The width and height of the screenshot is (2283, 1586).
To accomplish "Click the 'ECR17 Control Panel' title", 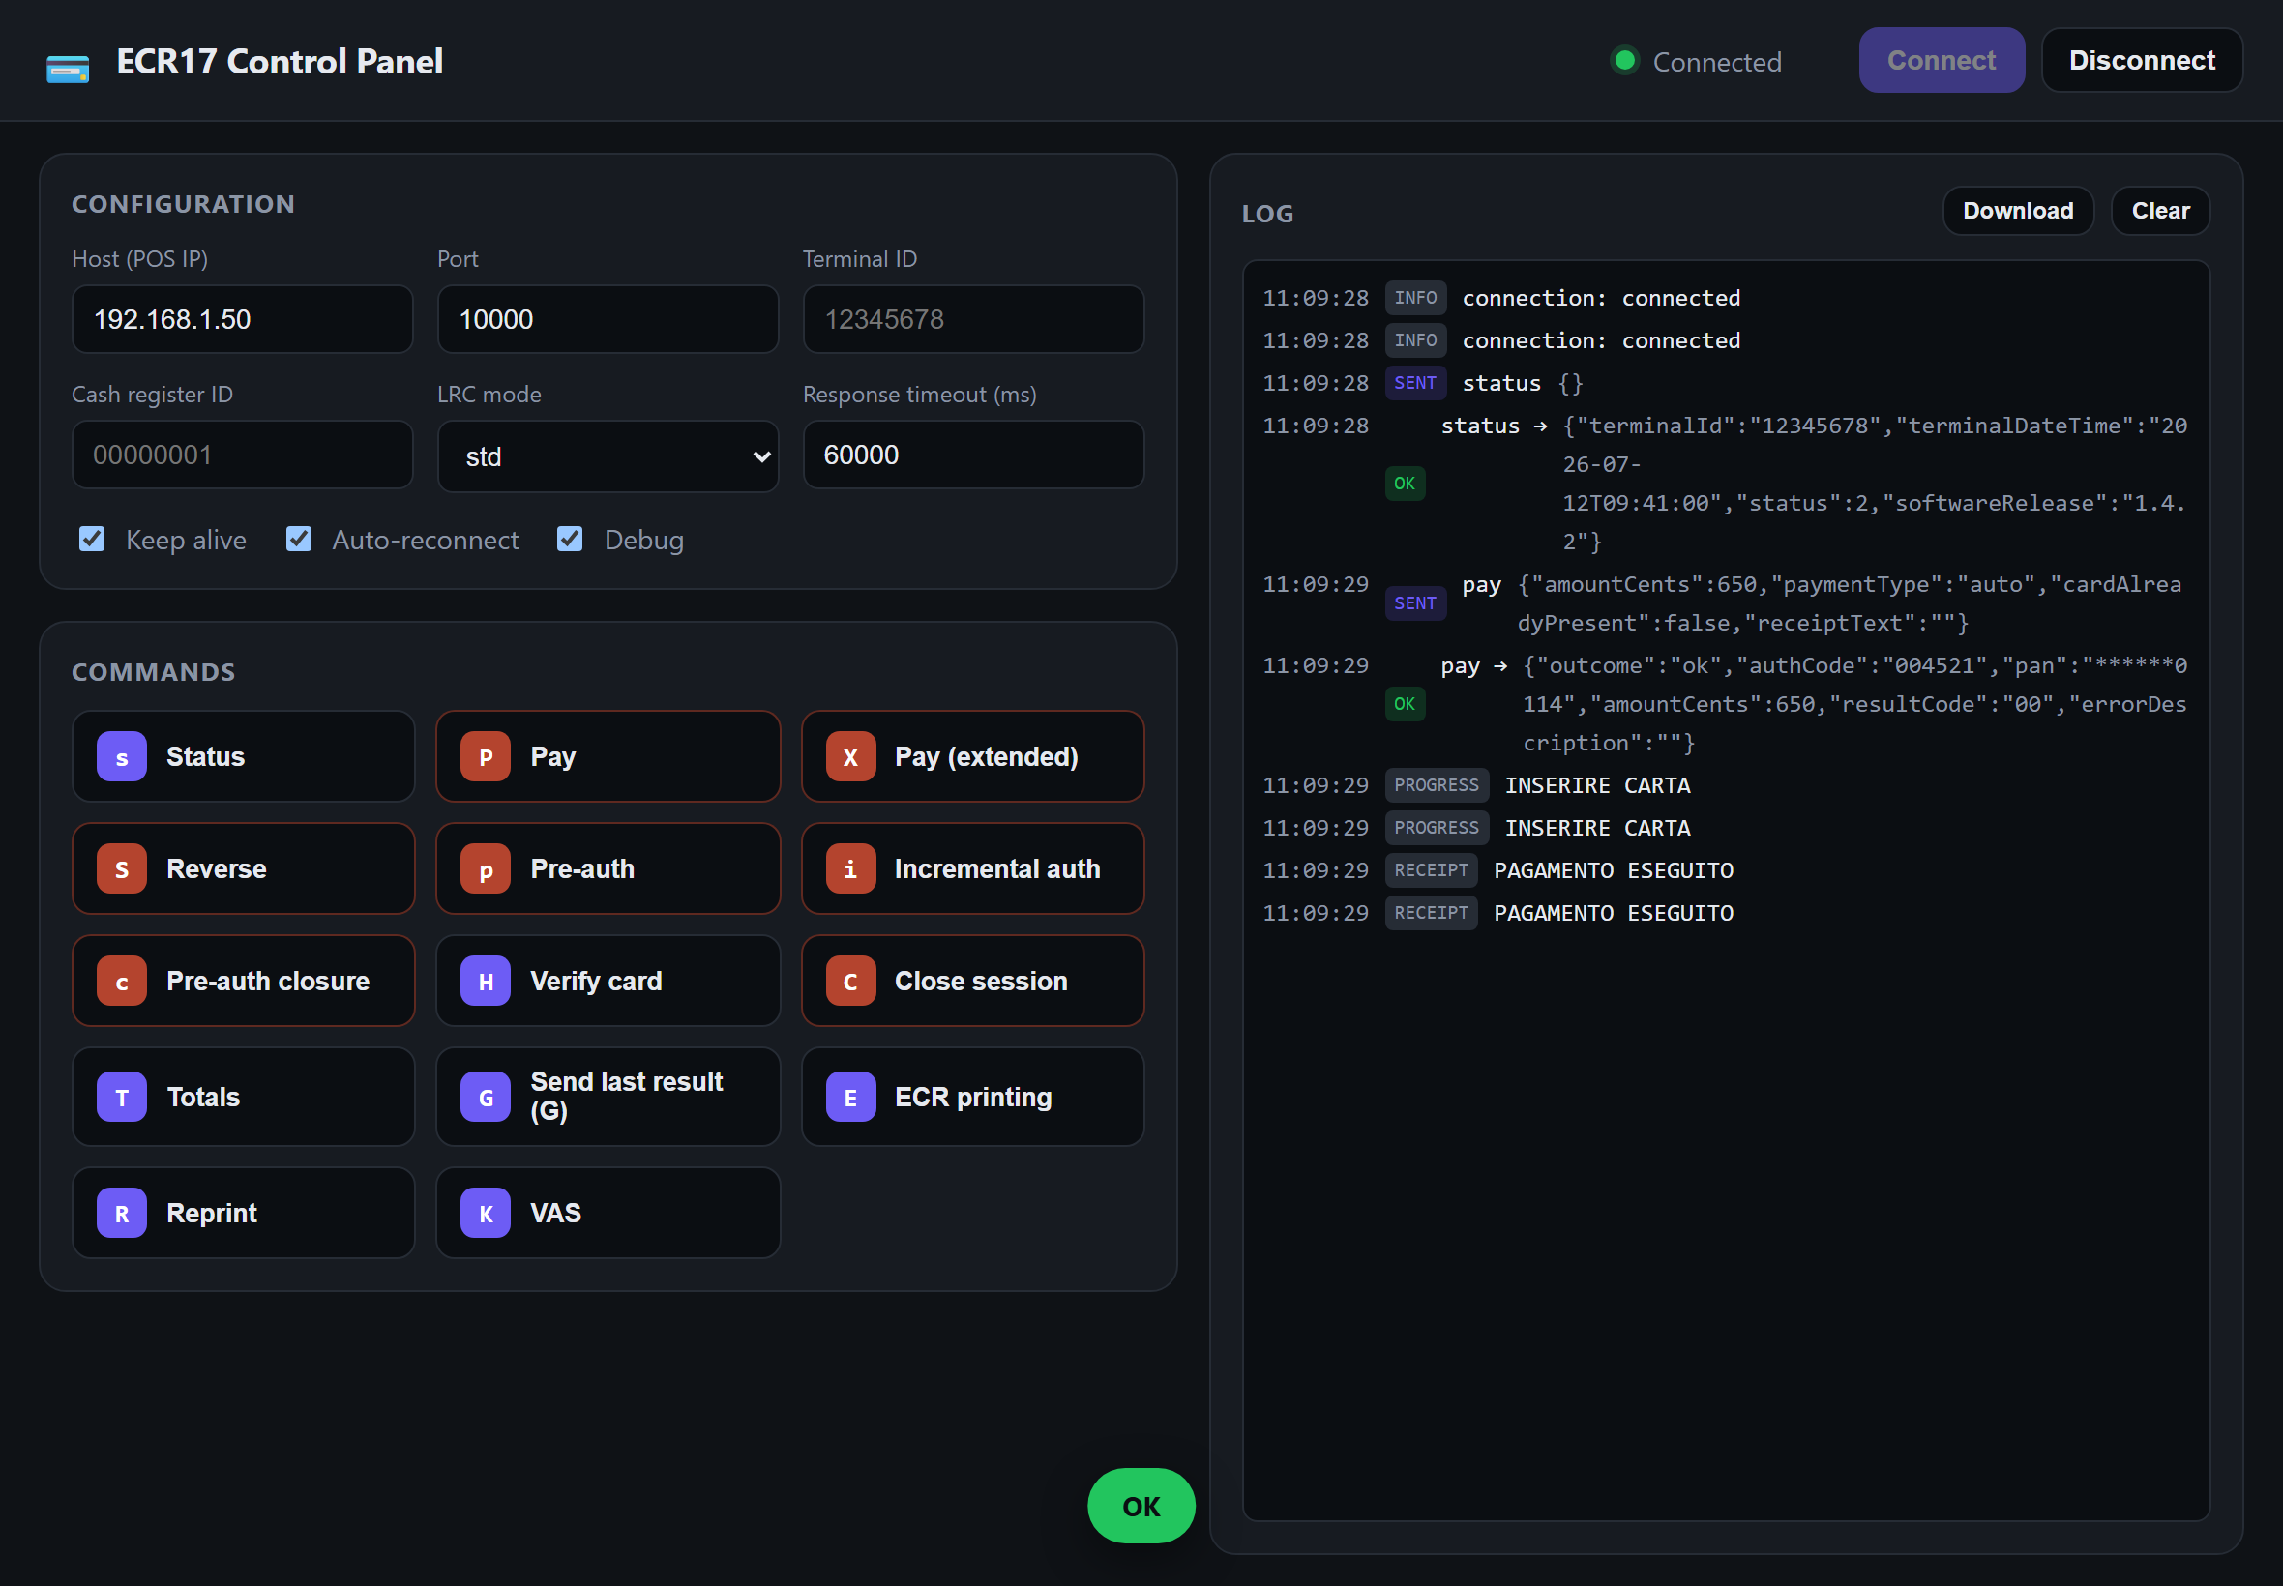I will pyautogui.click(x=280, y=62).
